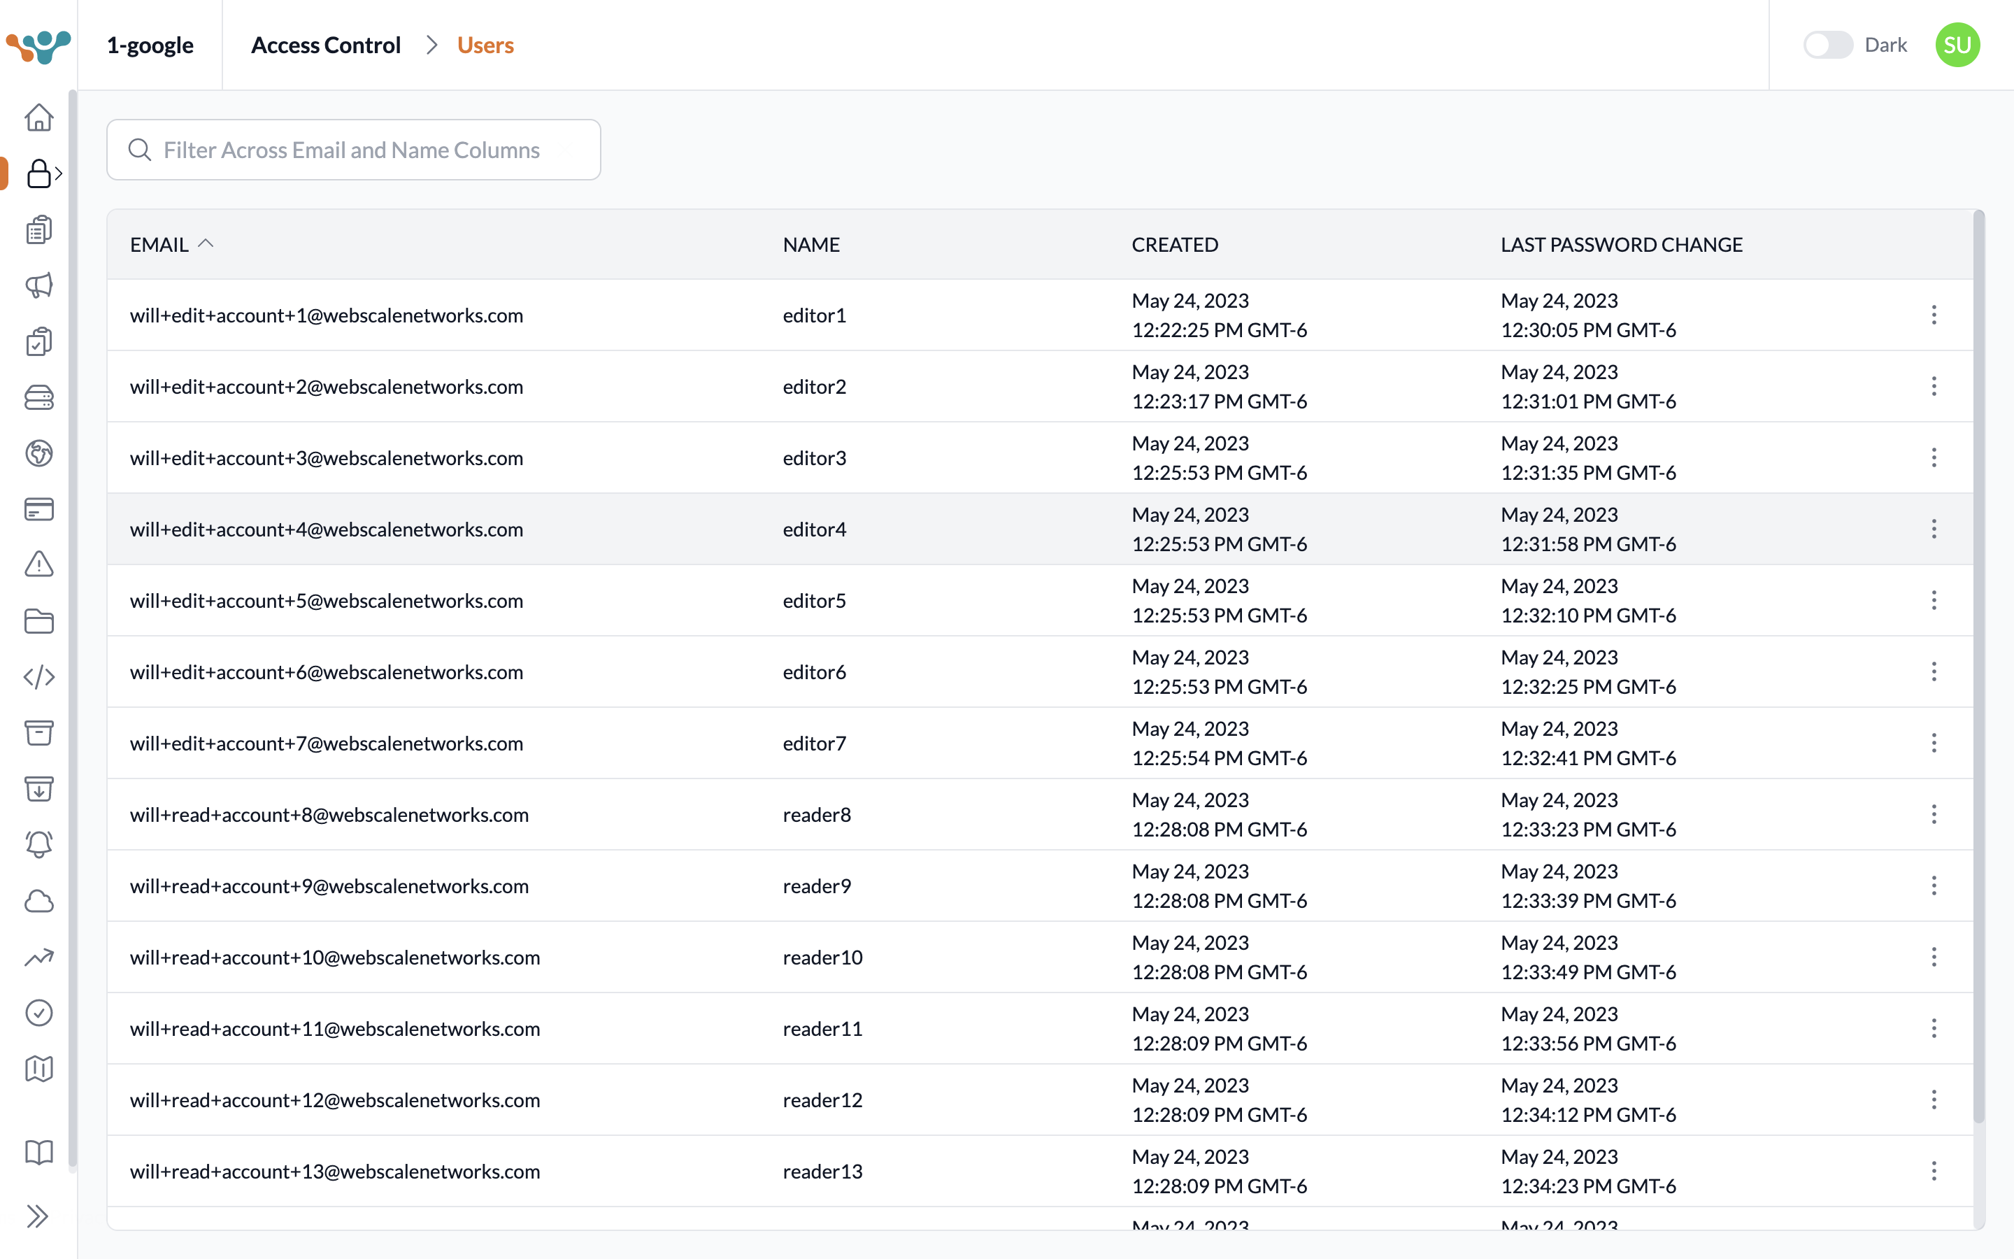The image size is (2014, 1259).
Task: Open the code brackets sidebar icon
Action: point(38,677)
